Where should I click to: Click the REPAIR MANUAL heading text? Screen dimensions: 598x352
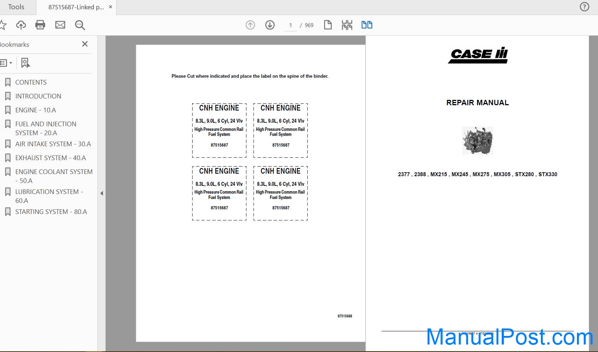point(477,103)
